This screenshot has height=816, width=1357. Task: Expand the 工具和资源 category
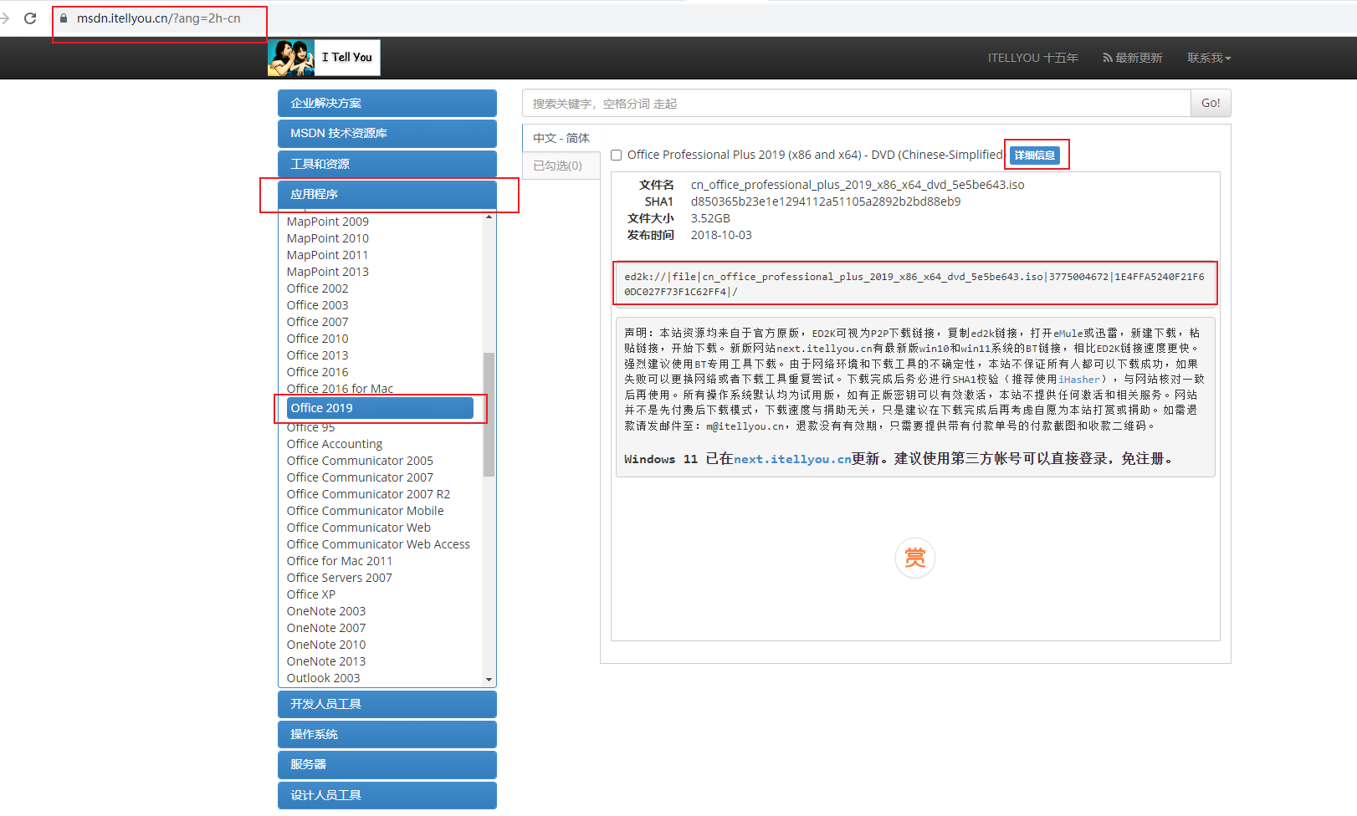(387, 164)
